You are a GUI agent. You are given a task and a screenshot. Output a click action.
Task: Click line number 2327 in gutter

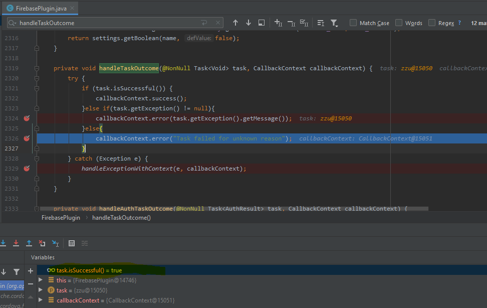[x=12, y=148]
